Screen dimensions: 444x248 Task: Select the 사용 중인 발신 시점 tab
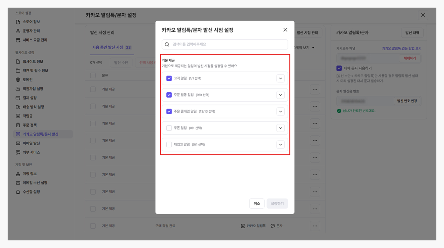pos(112,47)
